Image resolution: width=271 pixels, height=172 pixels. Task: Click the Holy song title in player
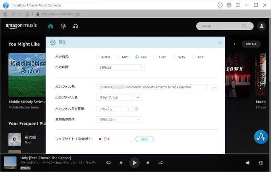(46, 158)
